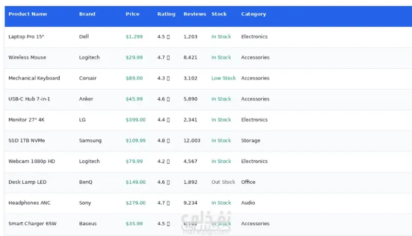412x236 pixels.
Task: Click the 4.3 rating value
Action: (163, 78)
